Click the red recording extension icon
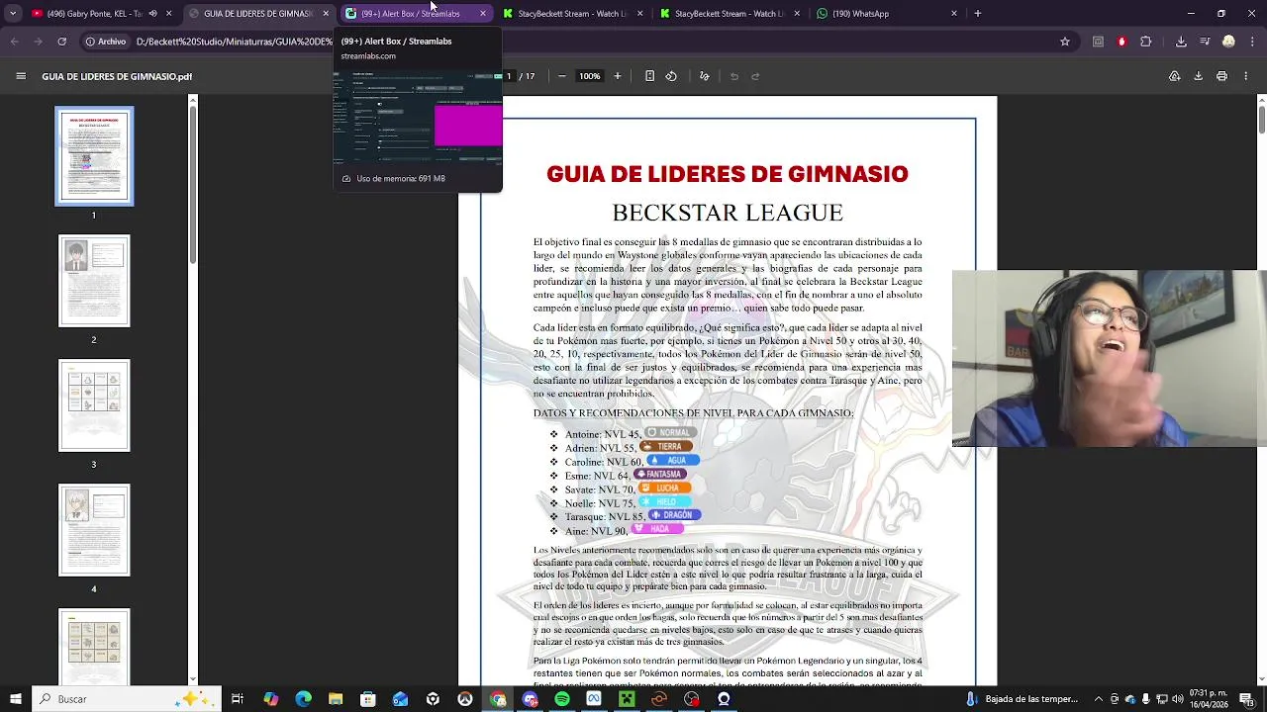1267x712 pixels. click(1121, 42)
